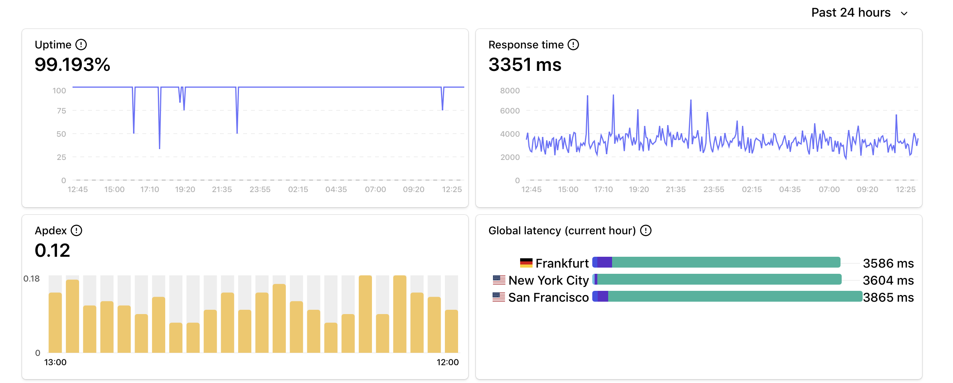Click the Frankfurt latency bar
Screen dimensions: 953x383
[716, 263]
